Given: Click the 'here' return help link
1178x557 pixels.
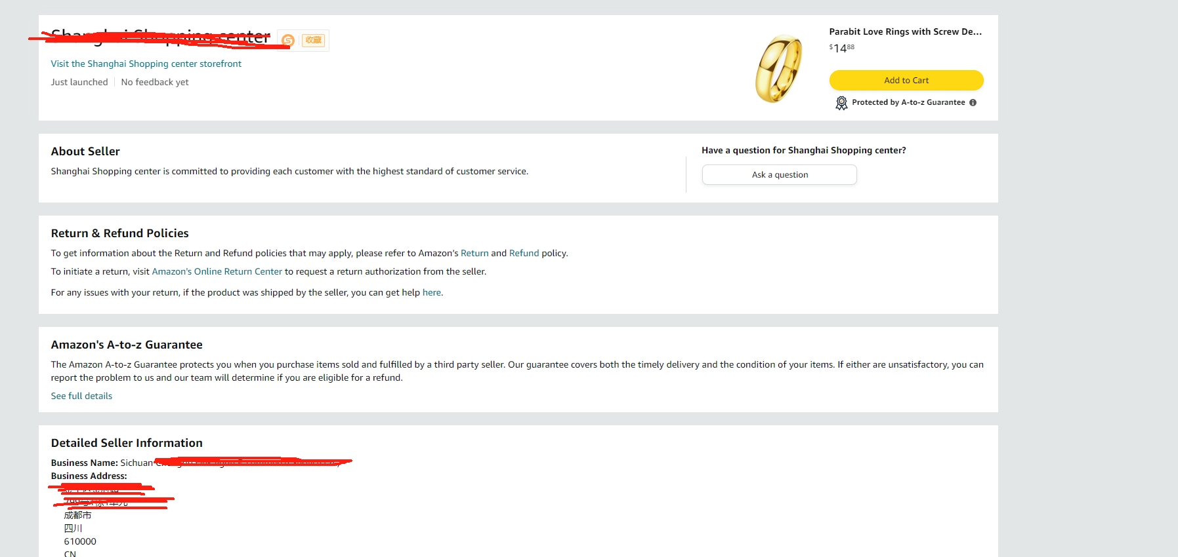Looking at the screenshot, I should 432,292.
